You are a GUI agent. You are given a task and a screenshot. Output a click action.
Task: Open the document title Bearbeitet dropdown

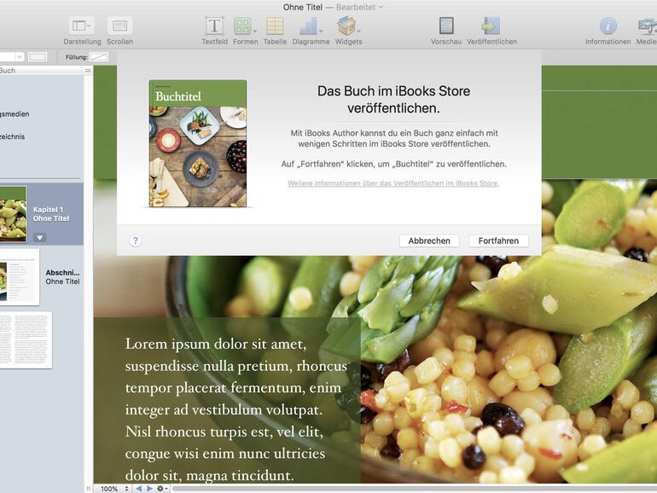click(x=359, y=7)
